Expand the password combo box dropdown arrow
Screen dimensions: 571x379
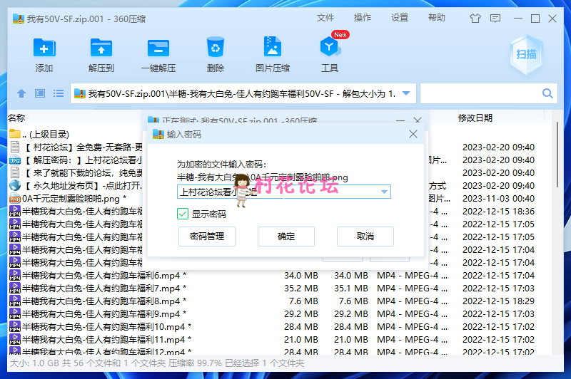point(384,192)
